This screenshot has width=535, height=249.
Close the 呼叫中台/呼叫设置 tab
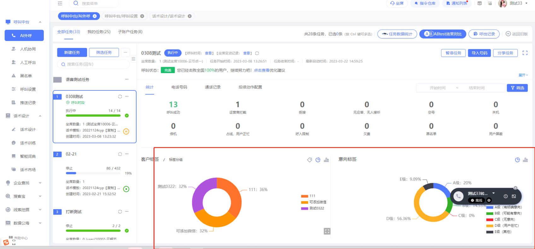click(142, 16)
